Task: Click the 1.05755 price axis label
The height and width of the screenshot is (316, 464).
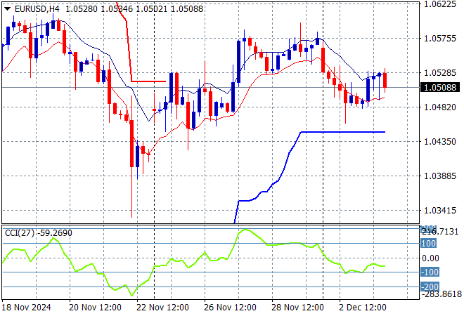Action: (441, 39)
